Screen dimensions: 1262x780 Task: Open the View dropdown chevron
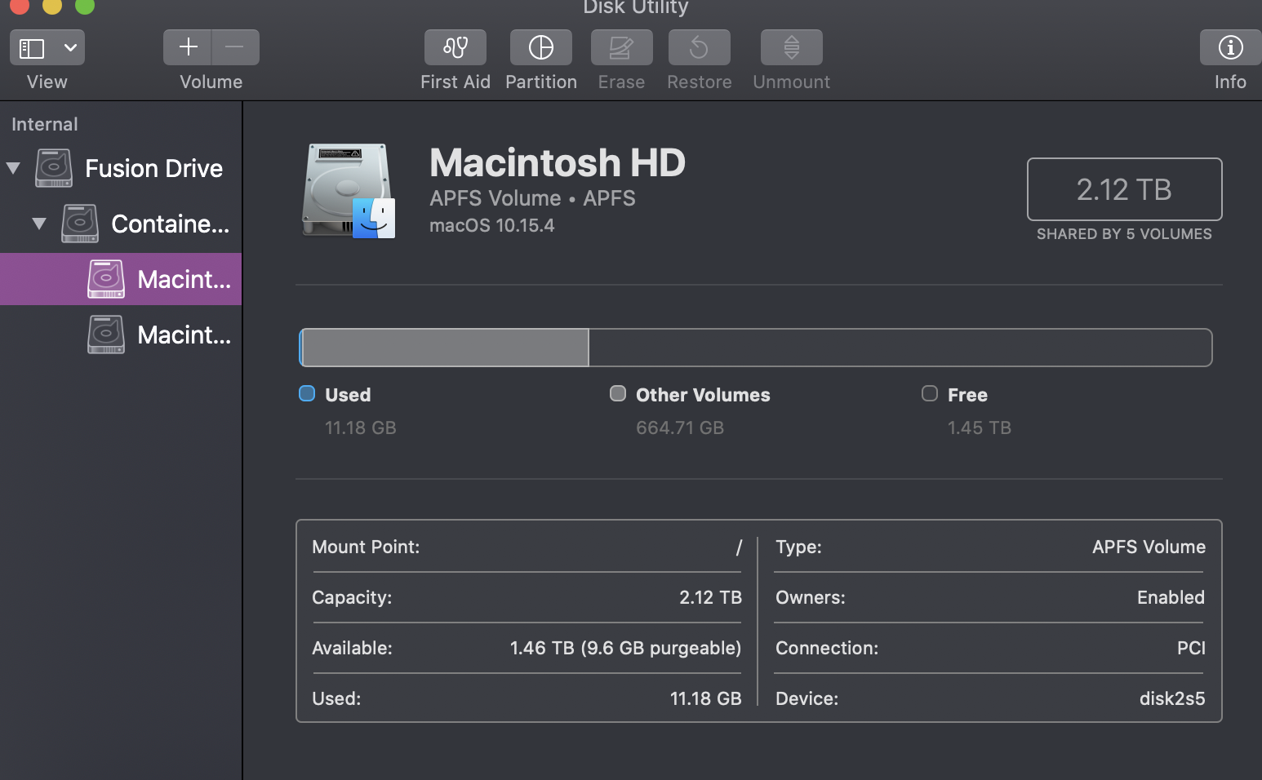coord(71,48)
